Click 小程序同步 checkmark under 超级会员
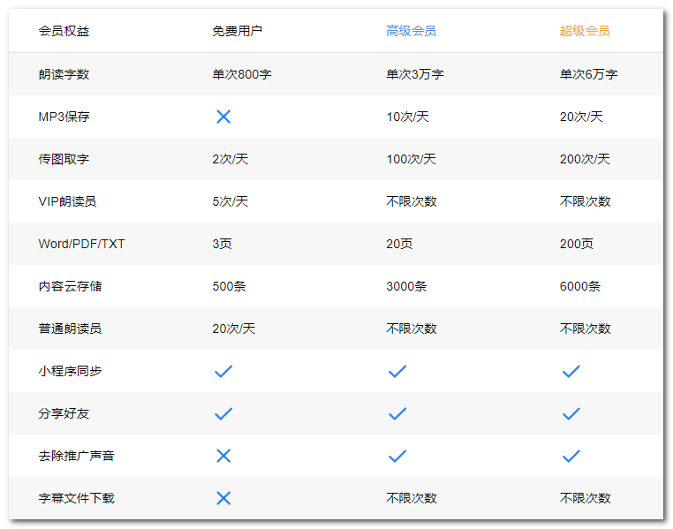Viewport: 673px width, 529px height. point(571,371)
